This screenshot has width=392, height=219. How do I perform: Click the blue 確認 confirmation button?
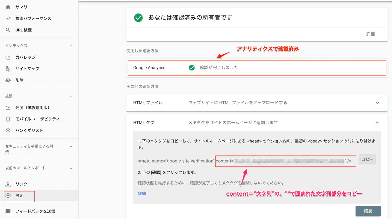point(368,211)
